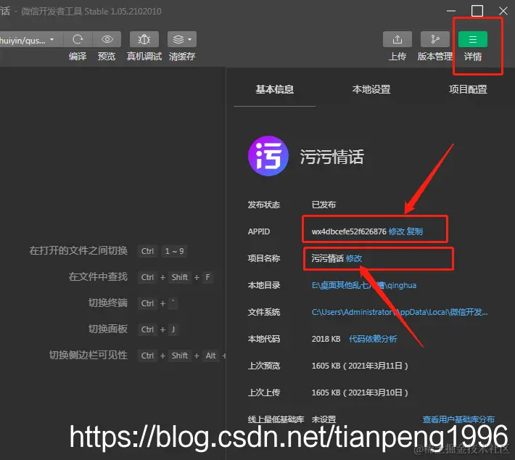Click the 切换侧边栏可见性 shortcut hint
The width and height of the screenshot is (515, 460).
88,356
